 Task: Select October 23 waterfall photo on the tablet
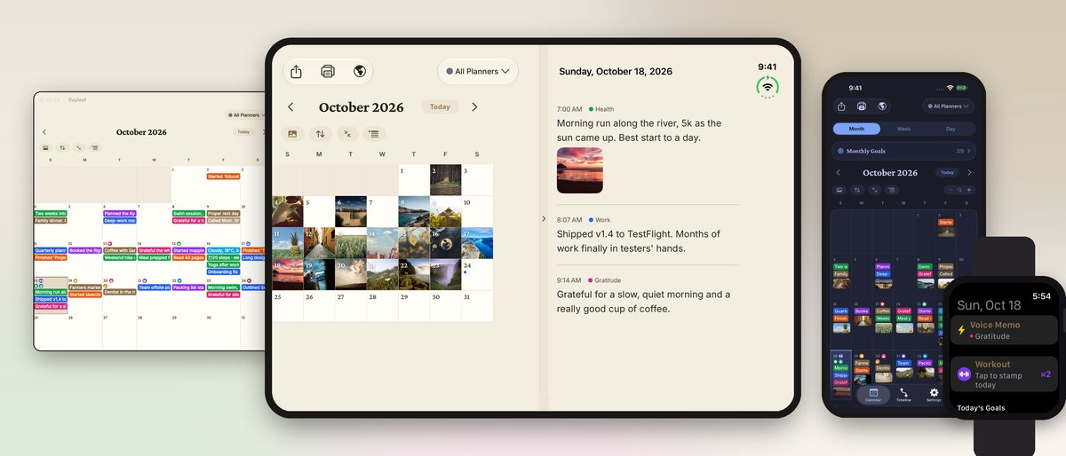445,274
